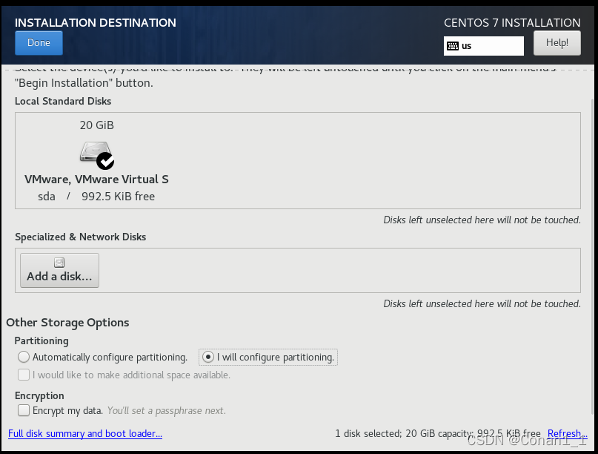Click the sda 992.5 KiB free text
The width and height of the screenshot is (598, 454).
coord(96,197)
